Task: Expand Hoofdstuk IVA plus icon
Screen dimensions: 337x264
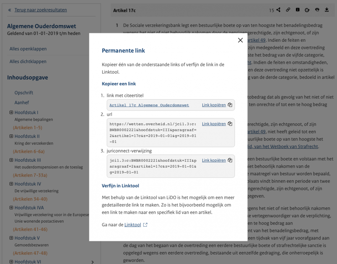Action: pyautogui.click(x=11, y=208)
